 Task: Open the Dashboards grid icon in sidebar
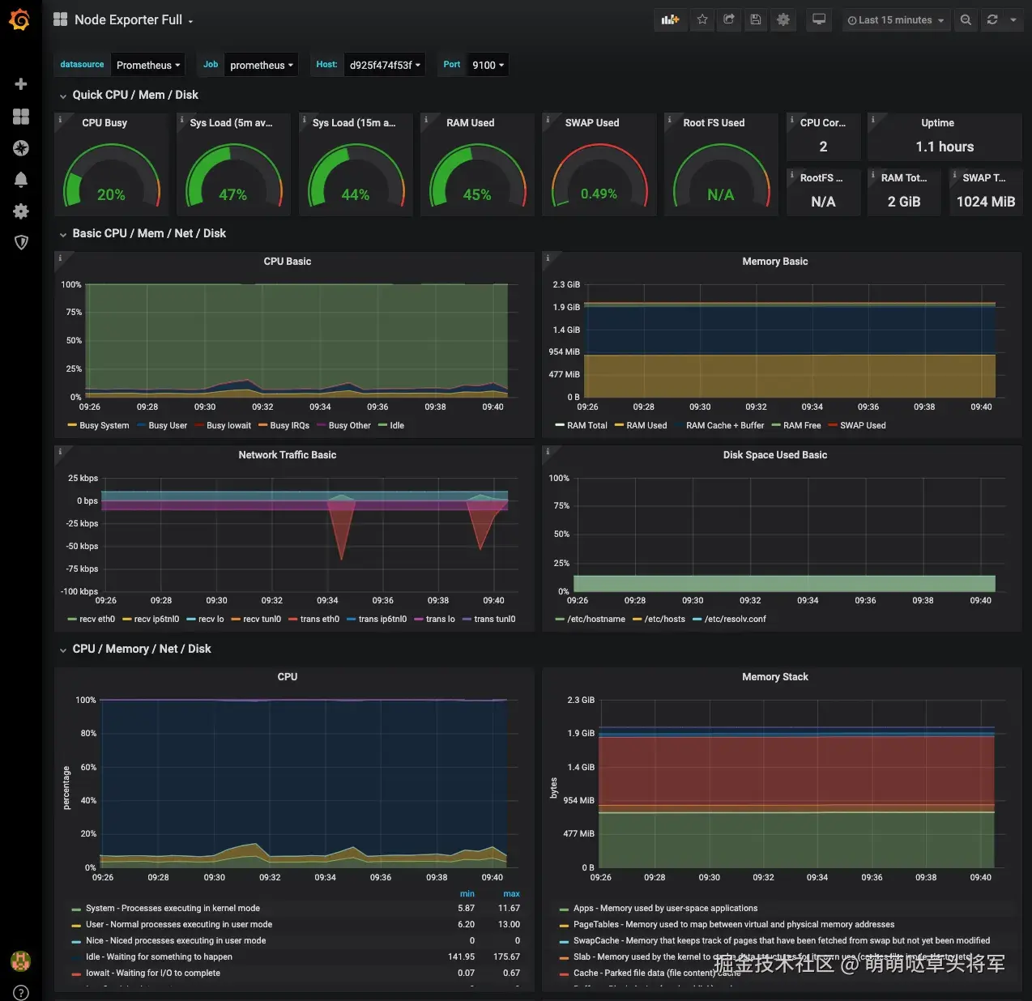tap(21, 117)
